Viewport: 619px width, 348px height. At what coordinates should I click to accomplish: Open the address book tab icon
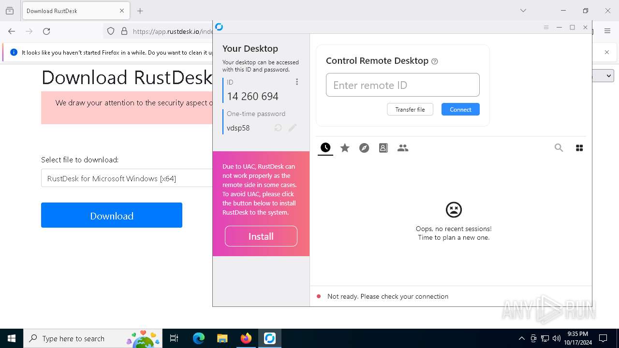coord(383,148)
